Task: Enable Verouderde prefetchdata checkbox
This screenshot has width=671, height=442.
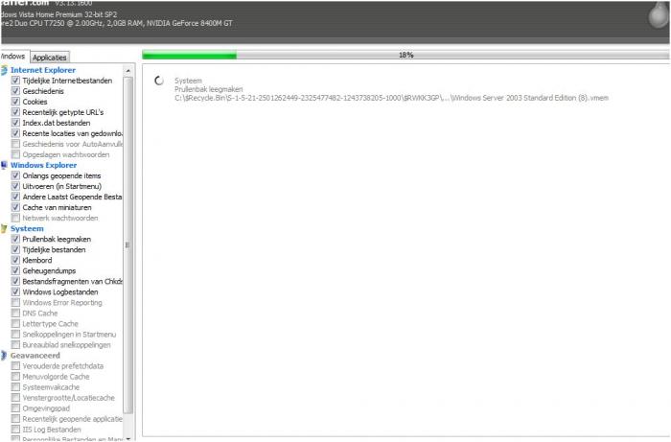Action: (16, 366)
